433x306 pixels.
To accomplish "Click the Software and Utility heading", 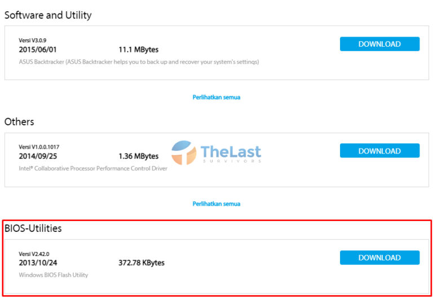I will click(48, 15).
